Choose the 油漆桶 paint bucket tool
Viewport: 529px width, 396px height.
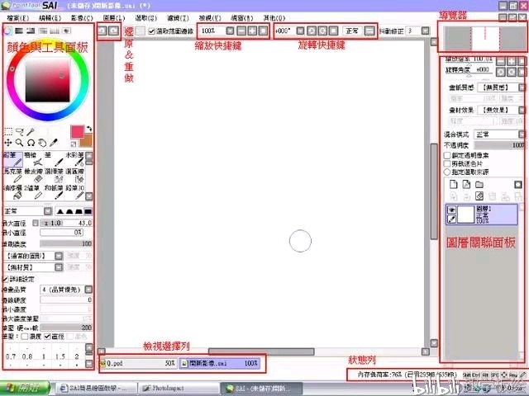click(x=13, y=191)
